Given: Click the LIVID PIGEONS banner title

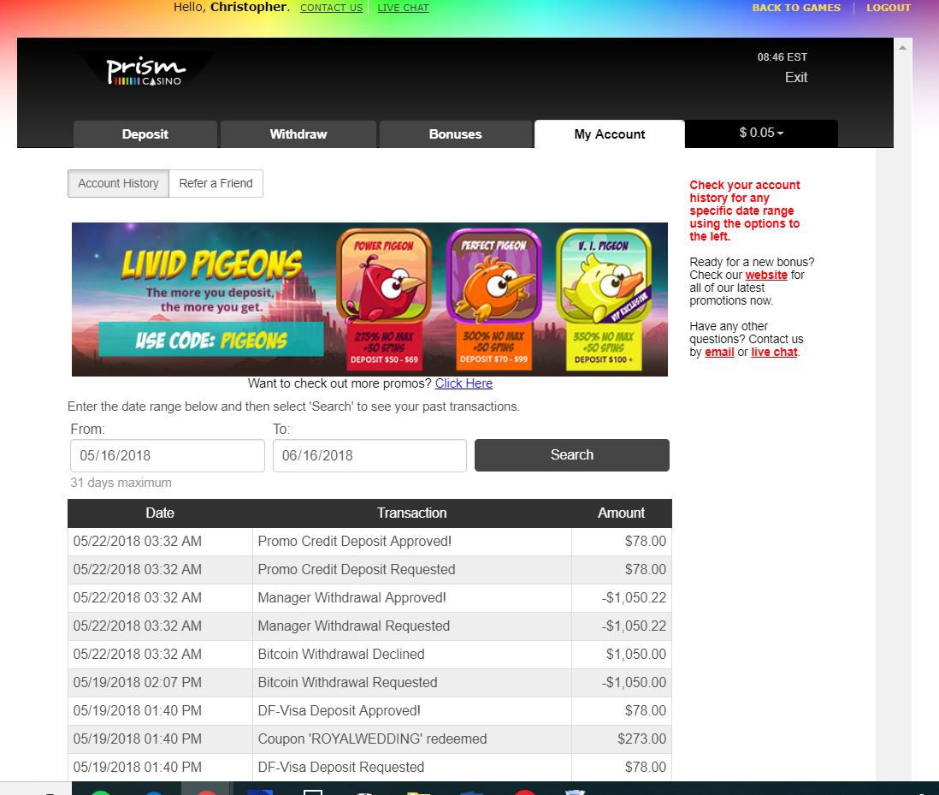Looking at the screenshot, I should [211, 264].
